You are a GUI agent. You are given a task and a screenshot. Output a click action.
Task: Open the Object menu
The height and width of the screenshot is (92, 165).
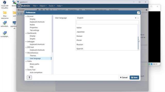(43, 6)
